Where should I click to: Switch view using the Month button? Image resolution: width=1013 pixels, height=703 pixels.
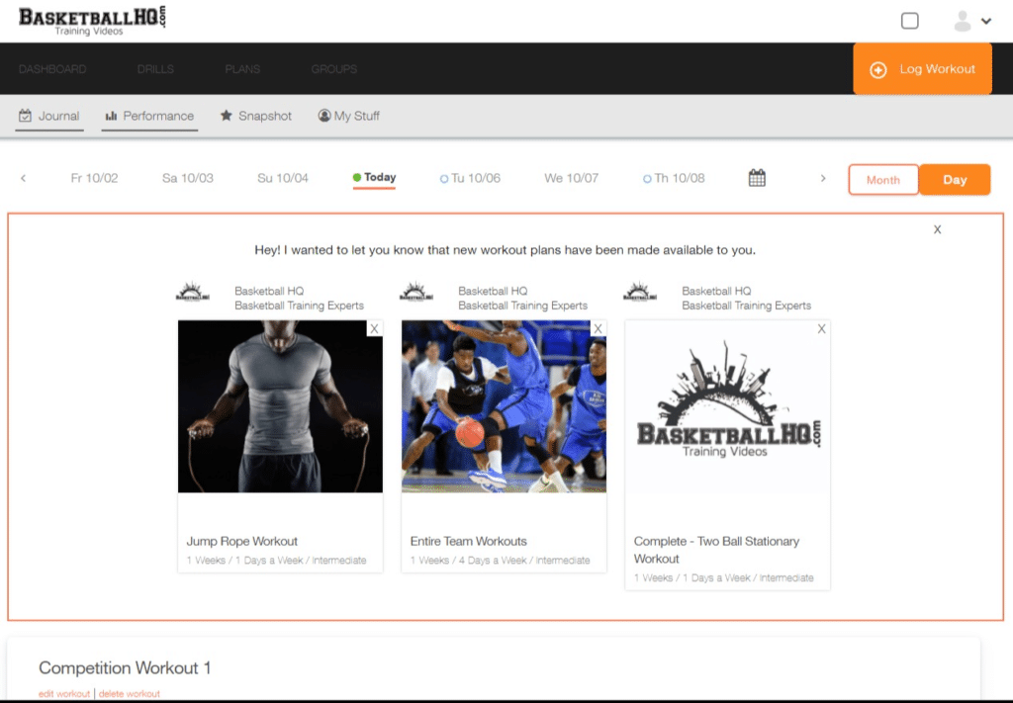point(882,179)
